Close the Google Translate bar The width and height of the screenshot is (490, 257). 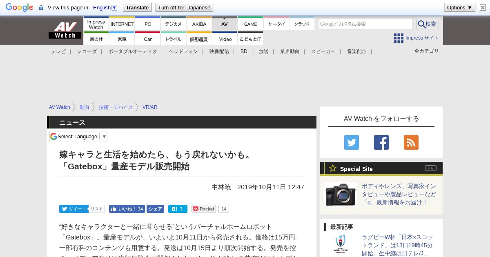483,7
